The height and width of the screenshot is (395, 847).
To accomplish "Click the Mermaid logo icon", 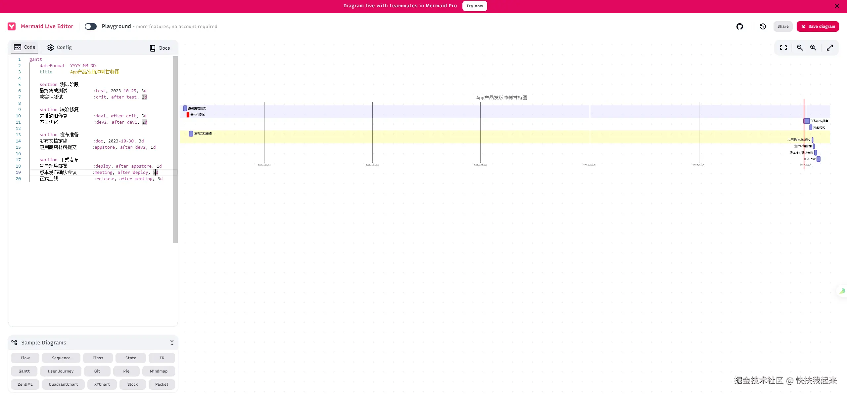I will tap(12, 26).
